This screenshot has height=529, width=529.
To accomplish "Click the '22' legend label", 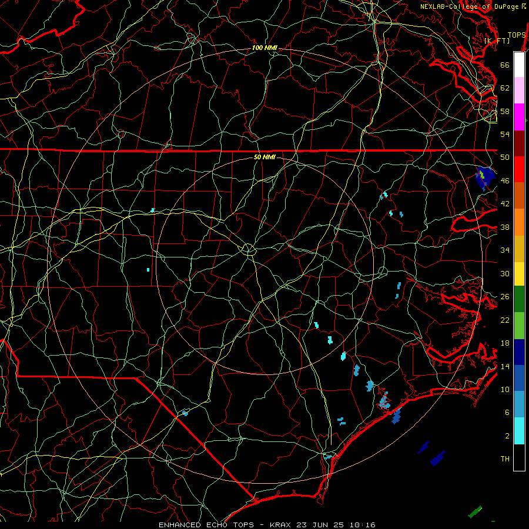I will [x=505, y=320].
